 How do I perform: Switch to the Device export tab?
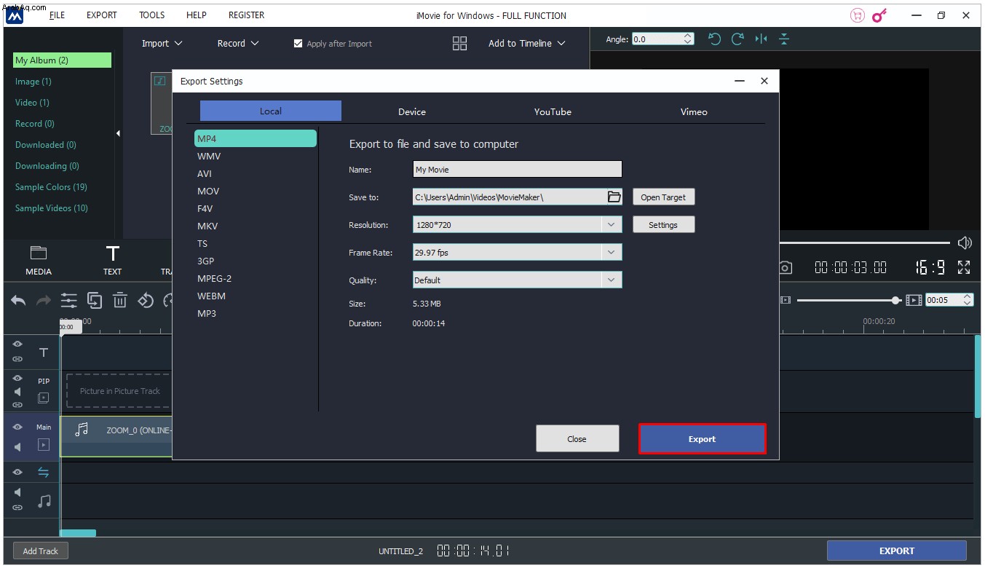click(x=412, y=111)
